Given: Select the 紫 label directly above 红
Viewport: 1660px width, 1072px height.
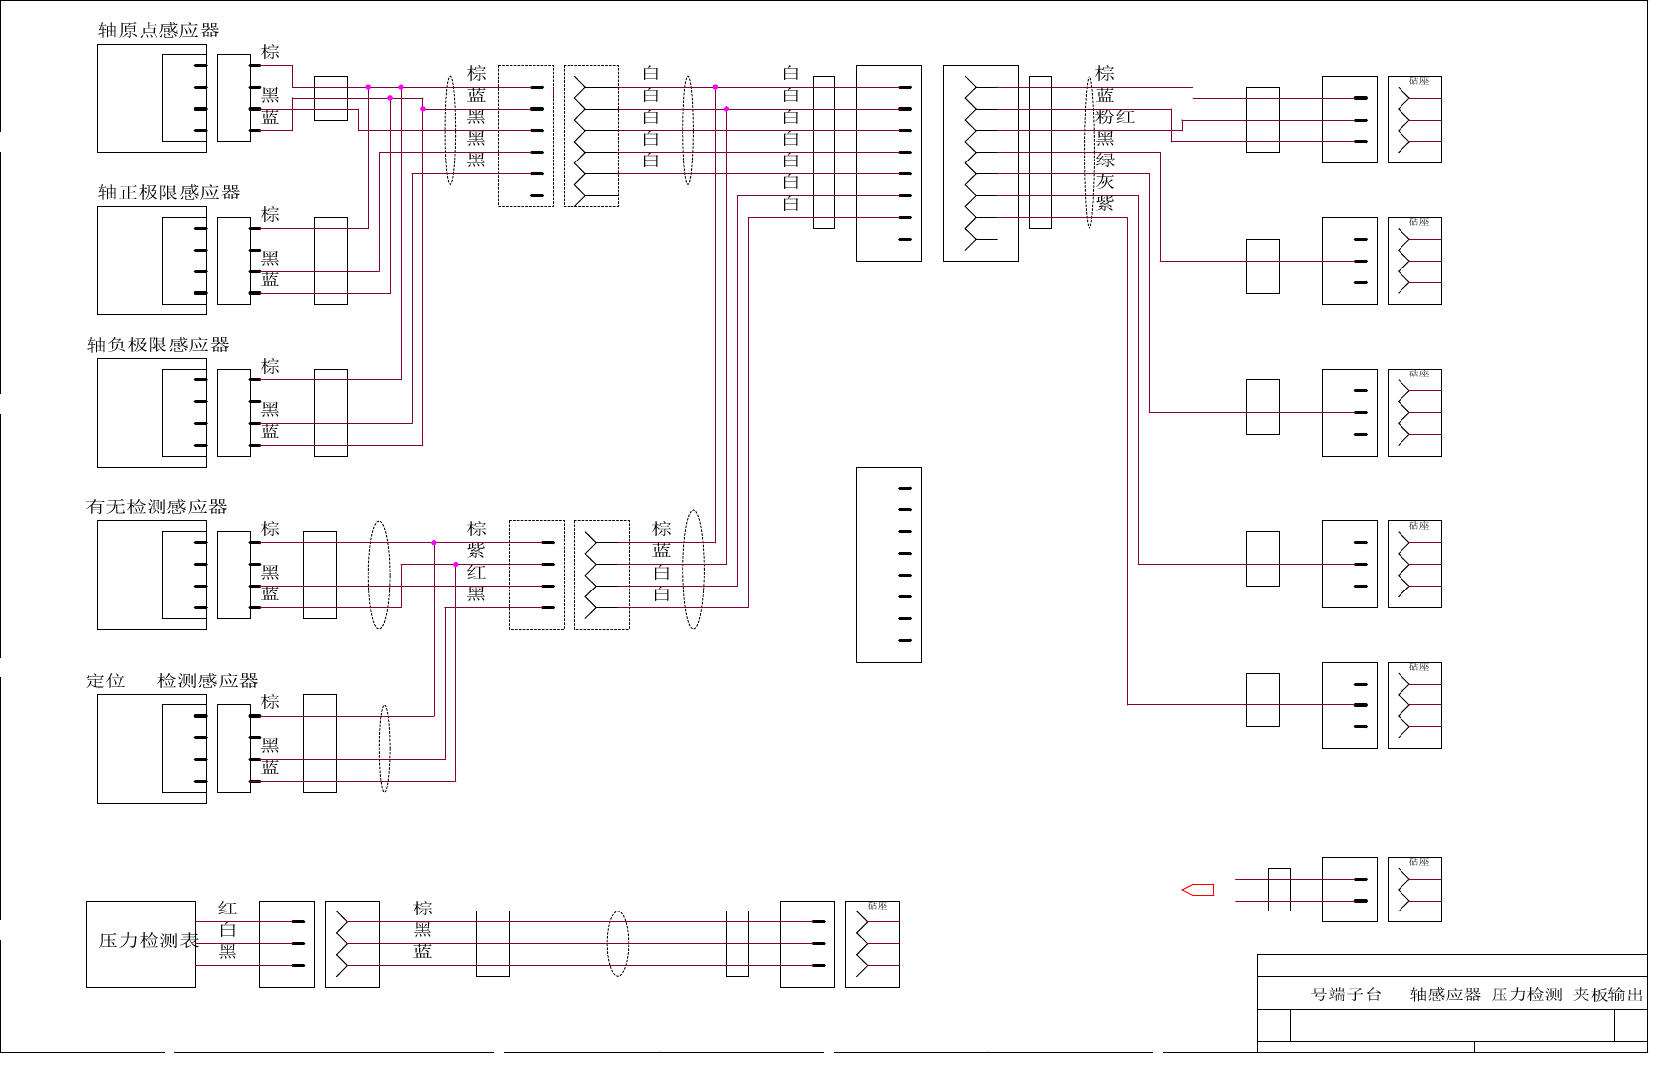Looking at the screenshot, I should 477,551.
